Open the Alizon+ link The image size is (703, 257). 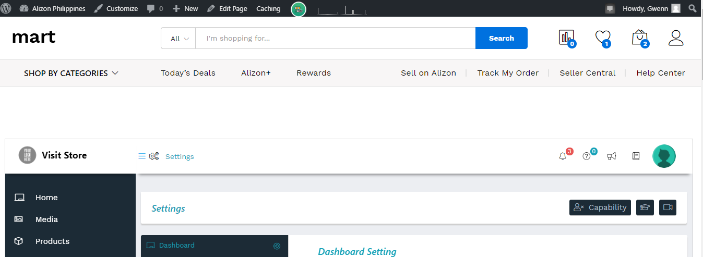click(256, 73)
